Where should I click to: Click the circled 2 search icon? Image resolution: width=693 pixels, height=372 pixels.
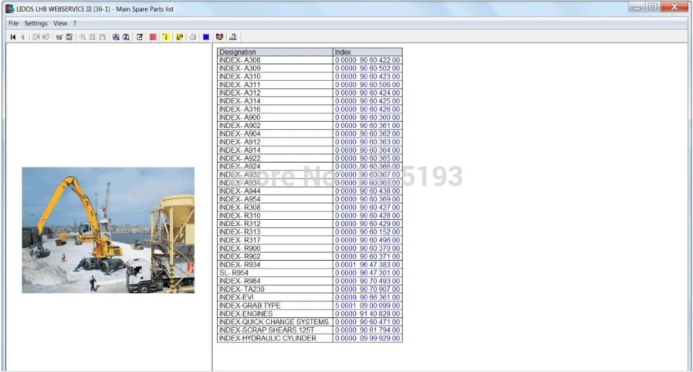coord(126,37)
